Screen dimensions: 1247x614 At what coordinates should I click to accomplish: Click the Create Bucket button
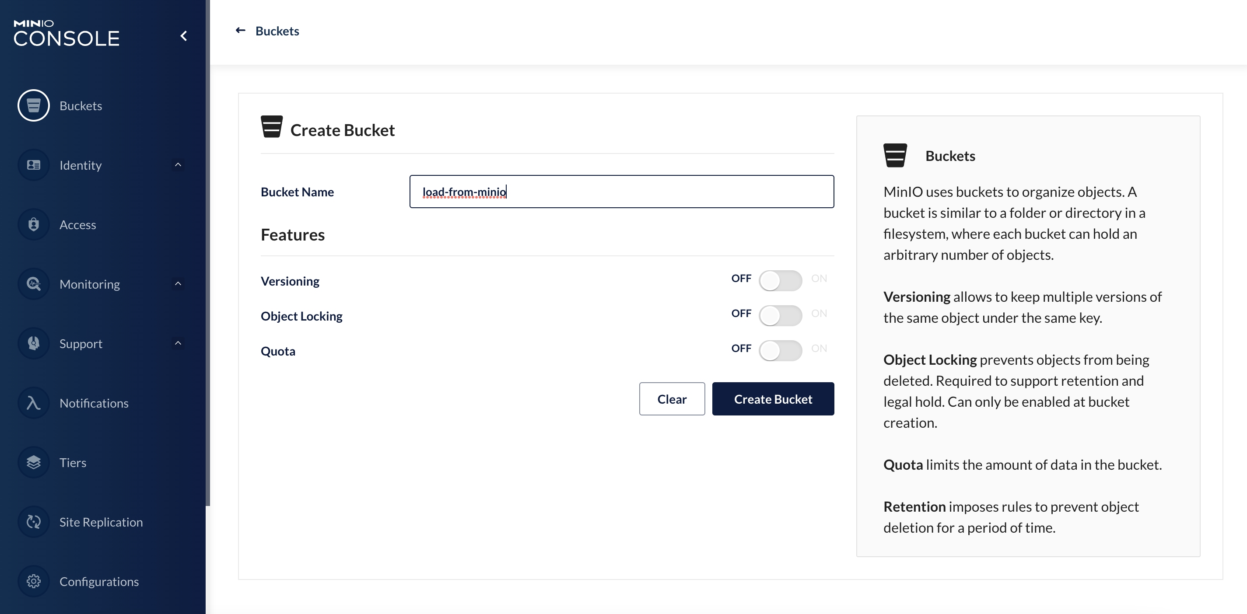[774, 398]
